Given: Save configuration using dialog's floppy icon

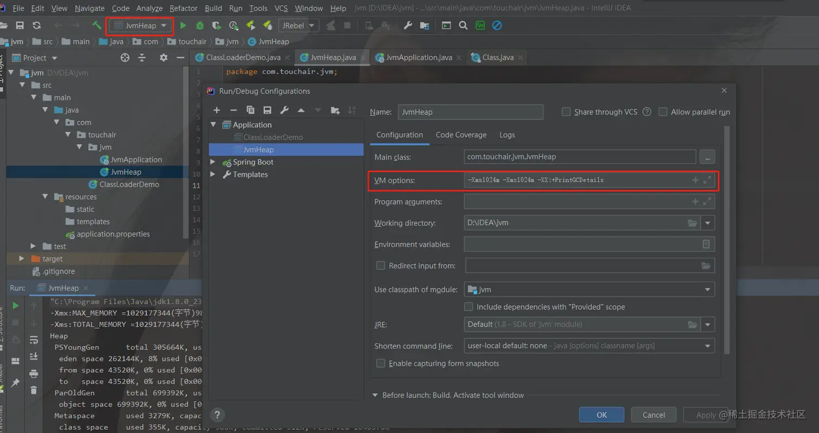Looking at the screenshot, I should (267, 110).
